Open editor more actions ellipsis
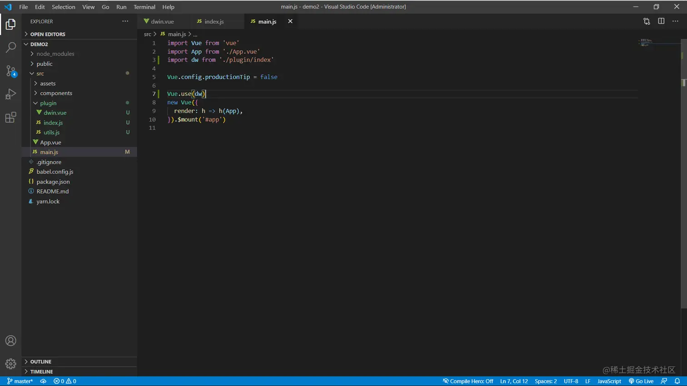 pyautogui.click(x=676, y=21)
